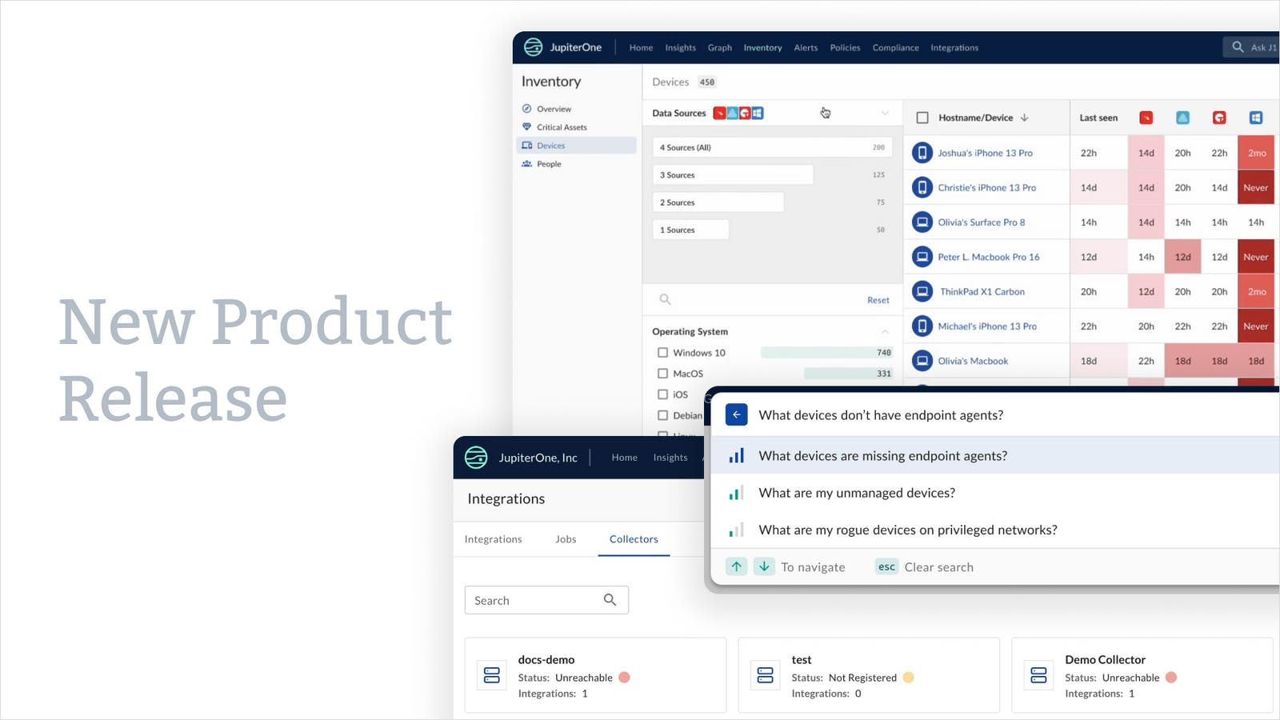The width and height of the screenshot is (1280, 720).
Task: Check the iOS operating system filter
Action: 662,394
